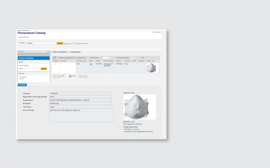
Task: Click the orange Keresés button beside search field
Action: click(60, 43)
